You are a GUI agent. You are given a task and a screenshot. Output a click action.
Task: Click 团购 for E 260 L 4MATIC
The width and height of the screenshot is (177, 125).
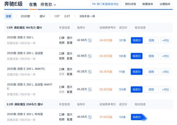tap(151, 72)
